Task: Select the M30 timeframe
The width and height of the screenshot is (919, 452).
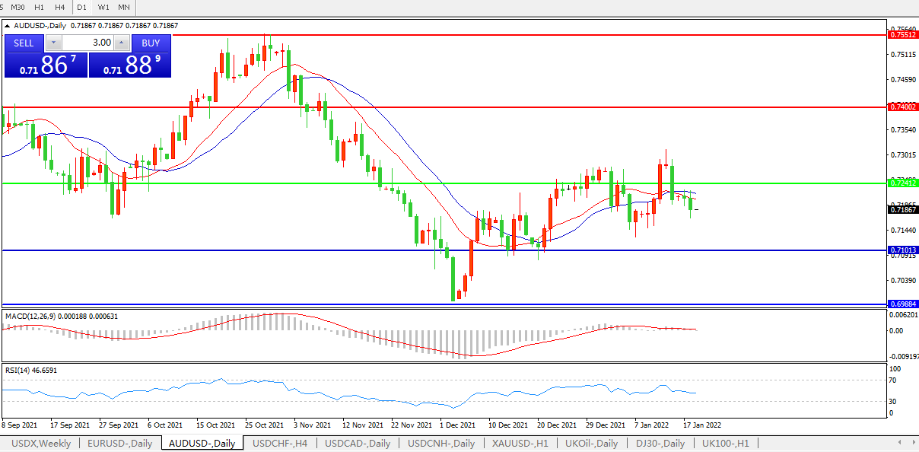Action: click(17, 7)
